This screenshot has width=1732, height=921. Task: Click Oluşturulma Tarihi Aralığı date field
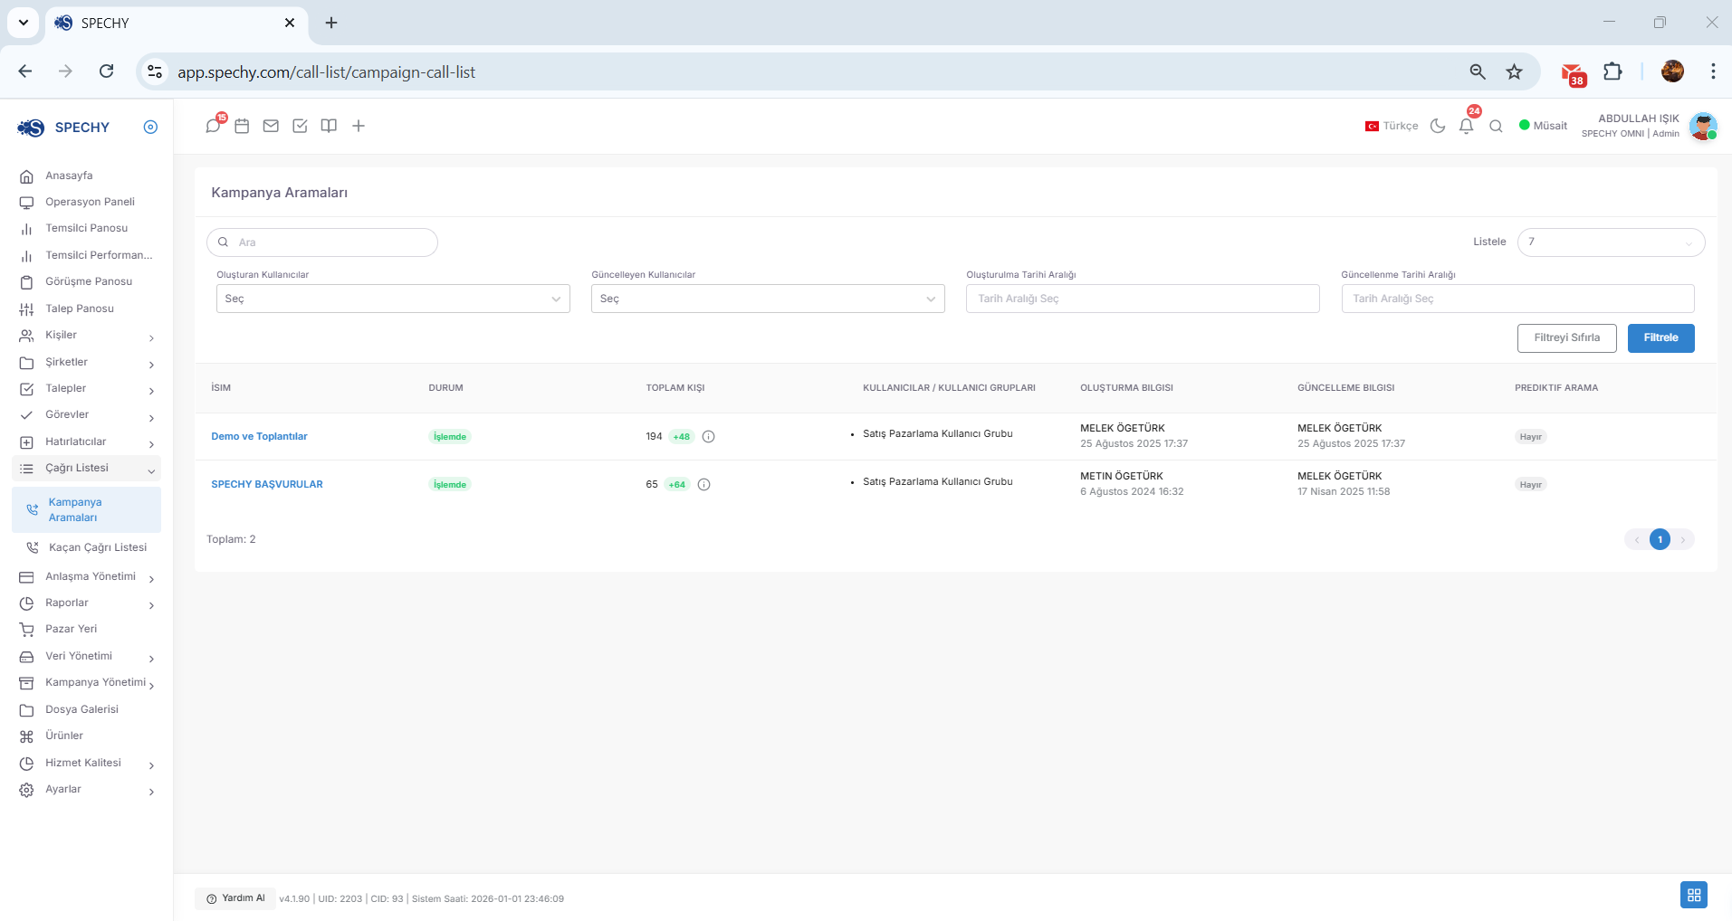[1143, 299]
